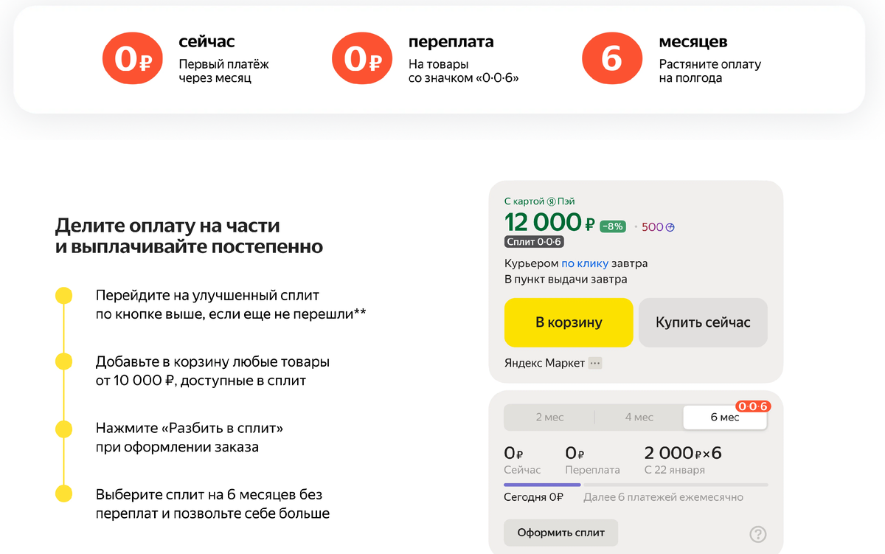This screenshot has width=885, height=554.
Task: Click the "···" icon next to Яндекс Маркет
Action: click(x=594, y=363)
